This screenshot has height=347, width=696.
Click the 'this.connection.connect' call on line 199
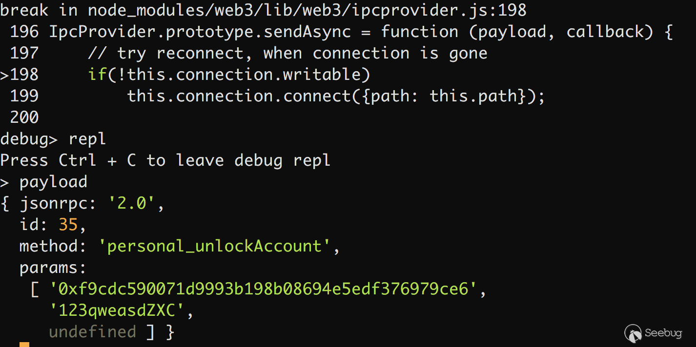(x=239, y=96)
